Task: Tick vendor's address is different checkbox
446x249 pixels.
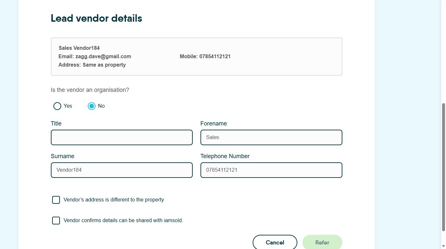Action: pos(56,200)
